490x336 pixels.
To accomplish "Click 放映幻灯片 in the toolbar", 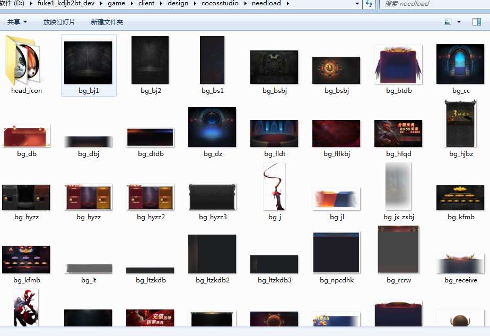I will click(59, 22).
